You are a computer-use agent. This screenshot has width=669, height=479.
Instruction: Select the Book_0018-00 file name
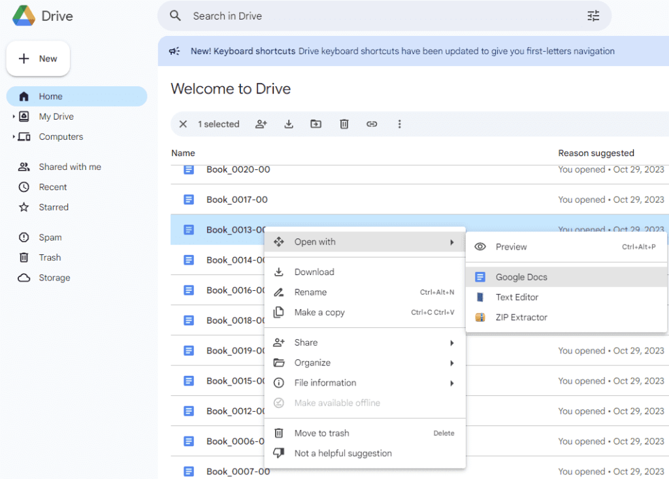[235, 320]
